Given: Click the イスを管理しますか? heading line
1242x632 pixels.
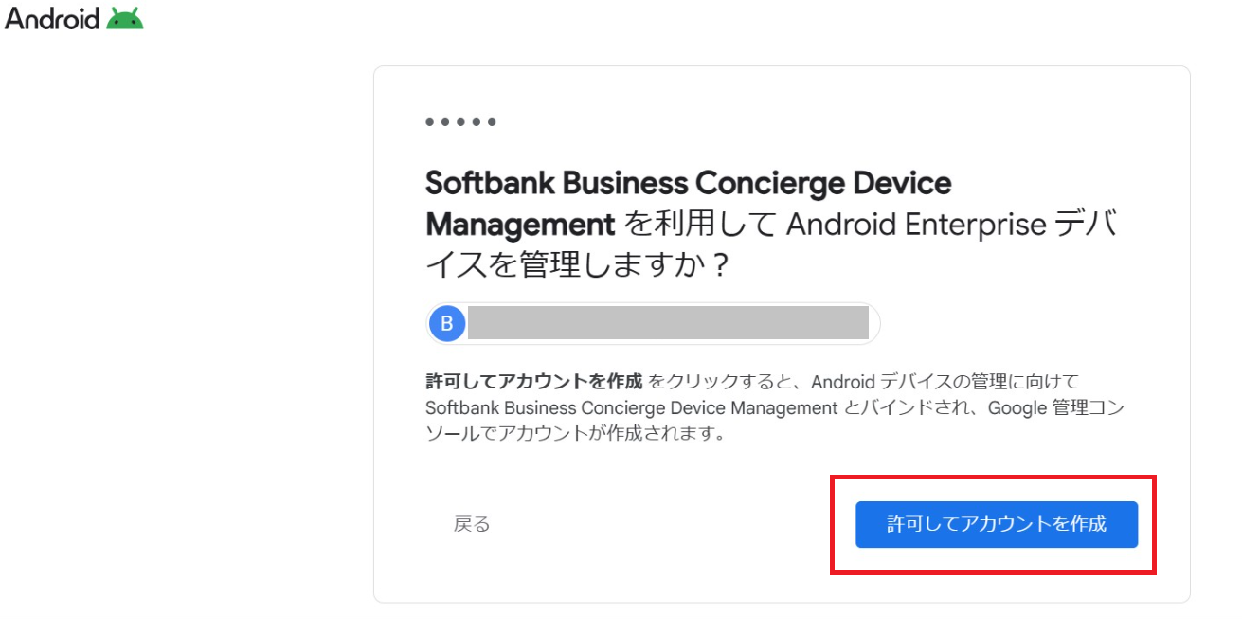Looking at the screenshot, I should pyautogui.click(x=577, y=265).
